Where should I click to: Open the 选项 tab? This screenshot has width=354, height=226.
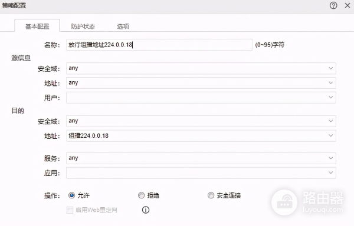(123, 26)
